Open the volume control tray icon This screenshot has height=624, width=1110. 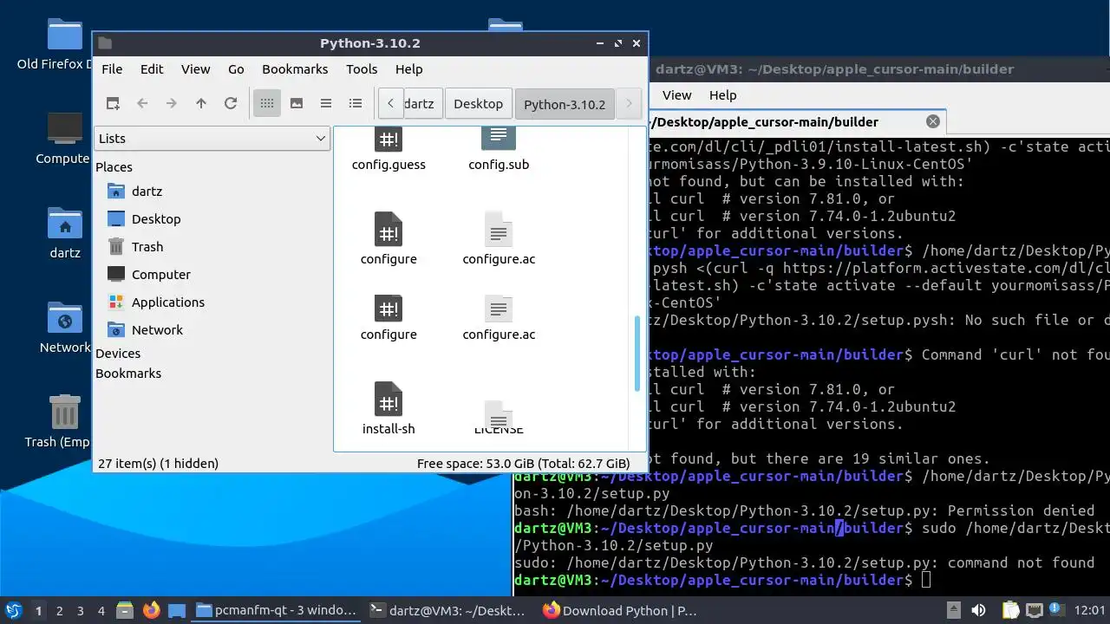pos(978,611)
